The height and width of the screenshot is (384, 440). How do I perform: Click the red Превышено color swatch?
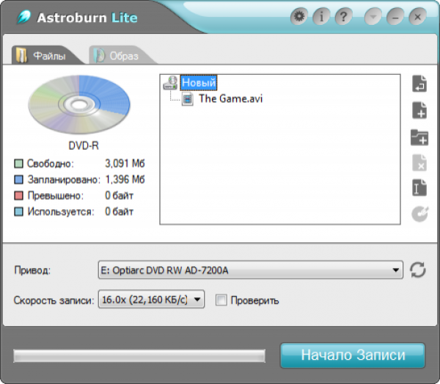click(x=18, y=195)
